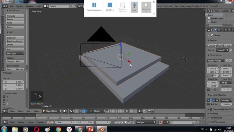Image resolution: width=234 pixels, height=132 pixels.
Task: Open the 3D View editor type selector
Action: coord(5,111)
